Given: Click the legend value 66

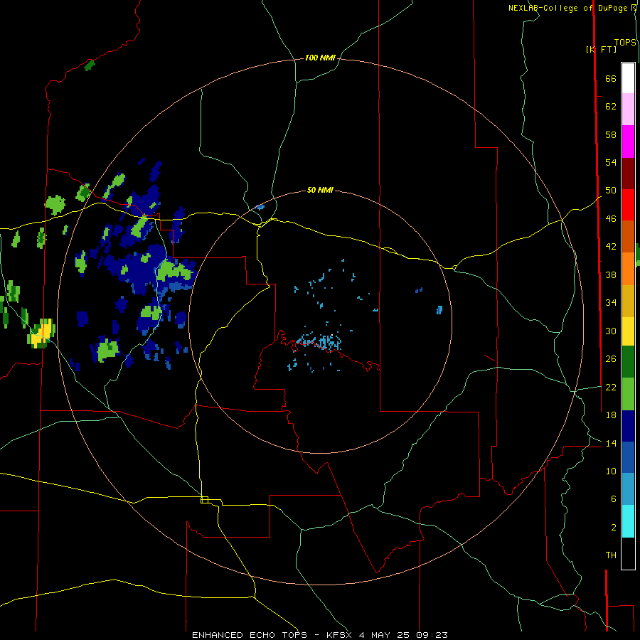Looking at the screenshot, I should pyautogui.click(x=611, y=78).
